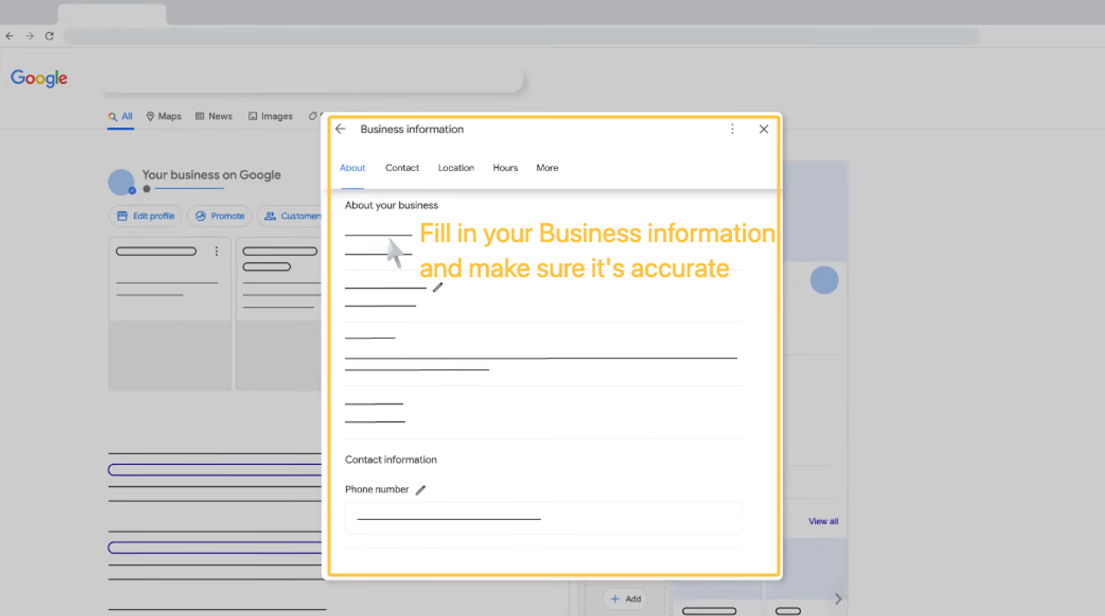Click the Google search box
This screenshot has width=1105, height=616.
click(x=312, y=79)
